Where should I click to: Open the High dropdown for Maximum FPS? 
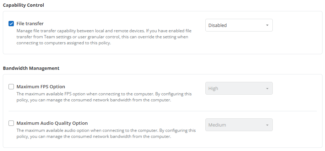pyautogui.click(x=239, y=88)
